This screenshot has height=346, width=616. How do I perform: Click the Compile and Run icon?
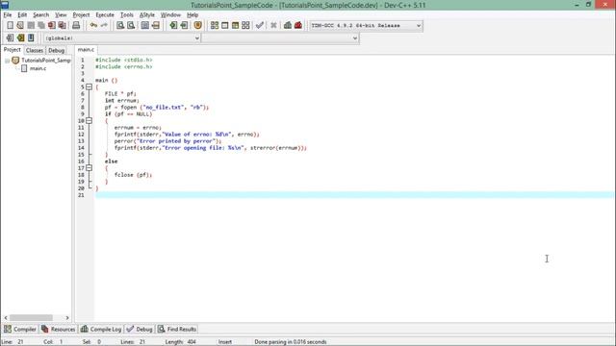point(235,26)
